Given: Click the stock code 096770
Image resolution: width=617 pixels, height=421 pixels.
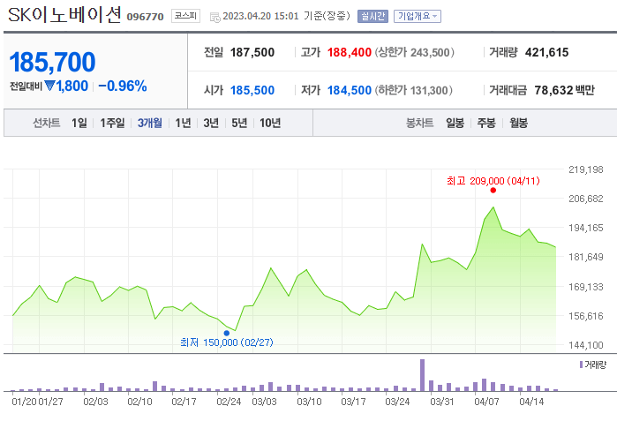Looking at the screenshot, I should pos(145,17).
